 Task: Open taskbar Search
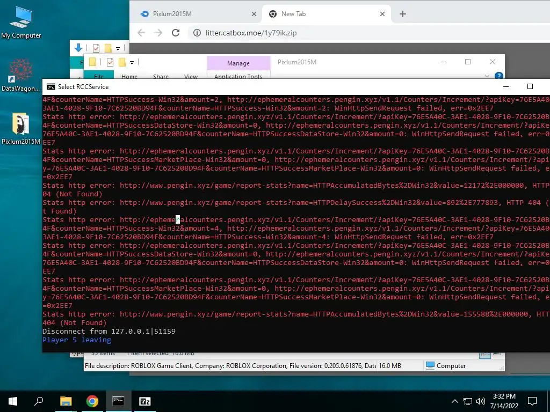point(39,401)
